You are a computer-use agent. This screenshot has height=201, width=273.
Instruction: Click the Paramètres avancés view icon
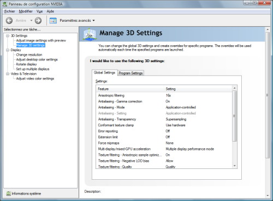[x=53, y=21]
